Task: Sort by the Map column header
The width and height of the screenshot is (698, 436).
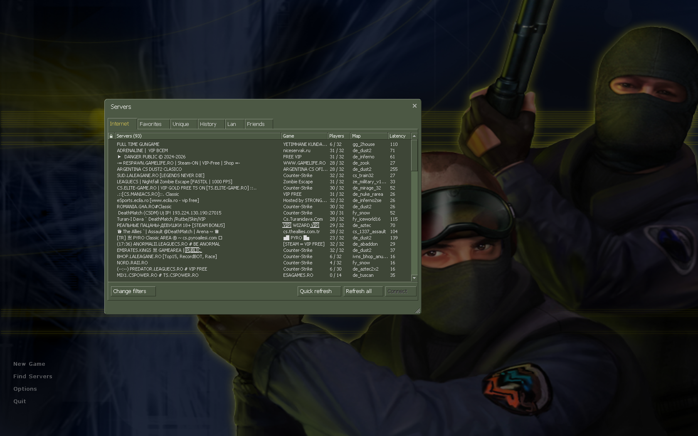Action: (369, 136)
